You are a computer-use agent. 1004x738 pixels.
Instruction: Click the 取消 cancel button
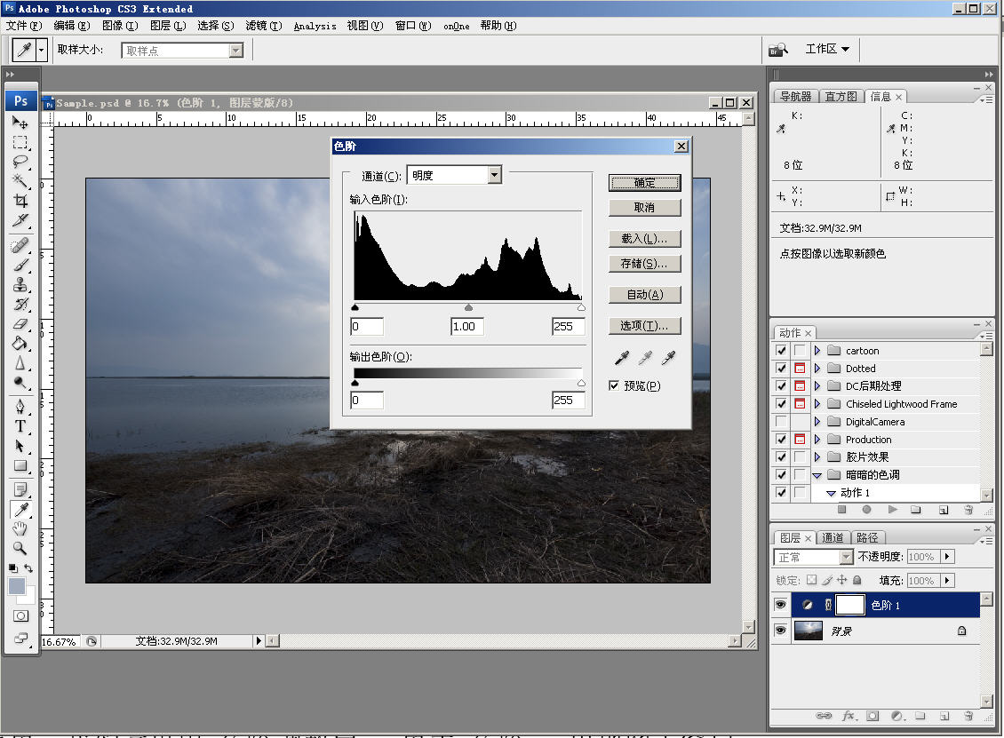click(x=644, y=208)
